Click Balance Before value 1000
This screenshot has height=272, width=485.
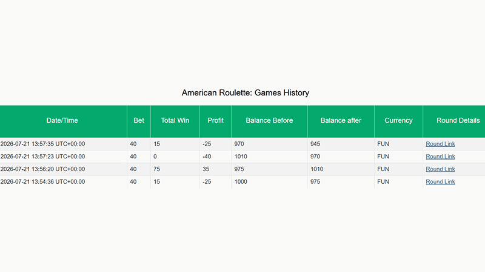pos(241,182)
